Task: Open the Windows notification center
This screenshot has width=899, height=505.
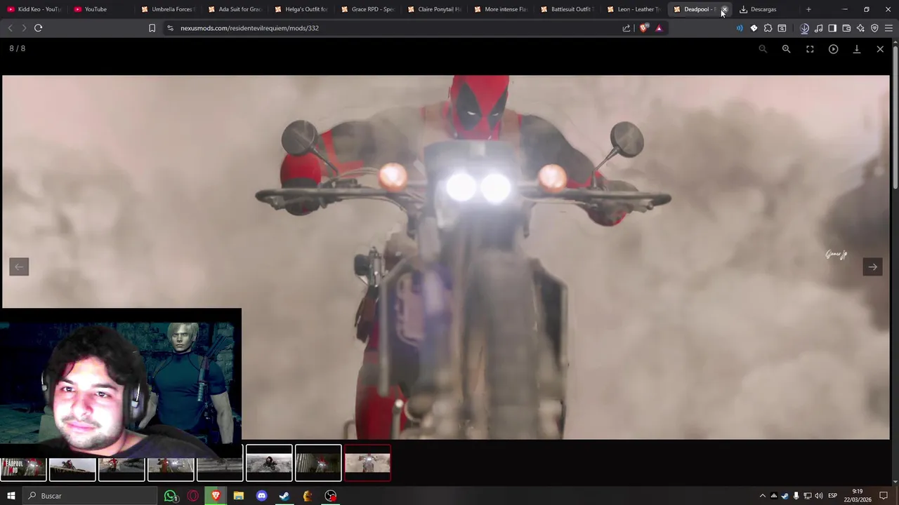Action: [x=884, y=496]
